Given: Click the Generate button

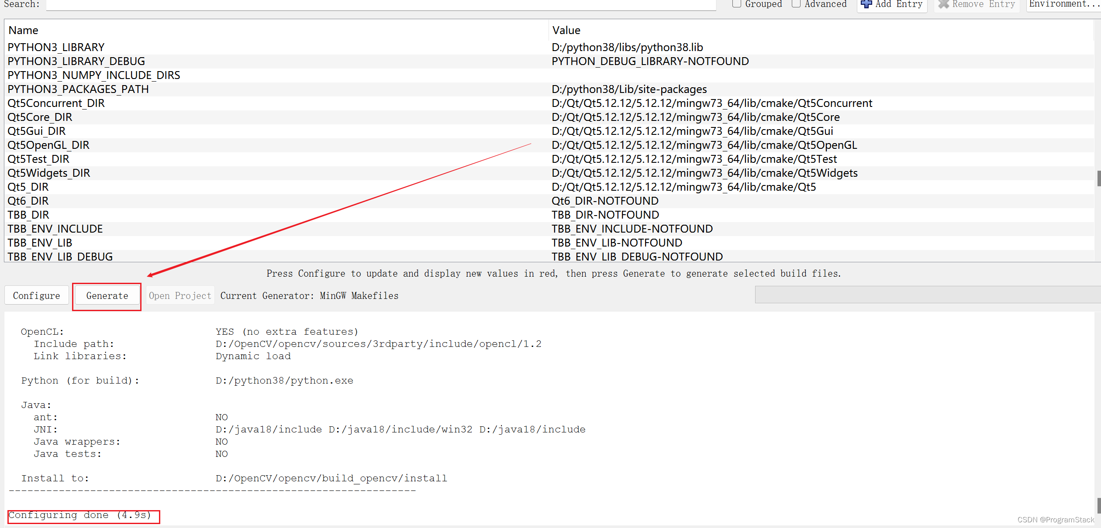Looking at the screenshot, I should pyautogui.click(x=107, y=295).
